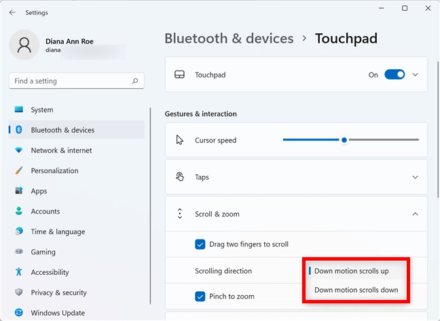Select Bluetooth & devices in sidebar
Screen dimensions: 440x321
point(77,130)
